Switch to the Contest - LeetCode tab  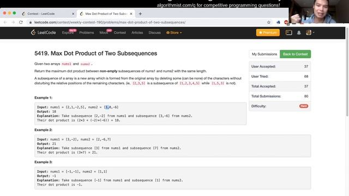[x=48, y=14]
